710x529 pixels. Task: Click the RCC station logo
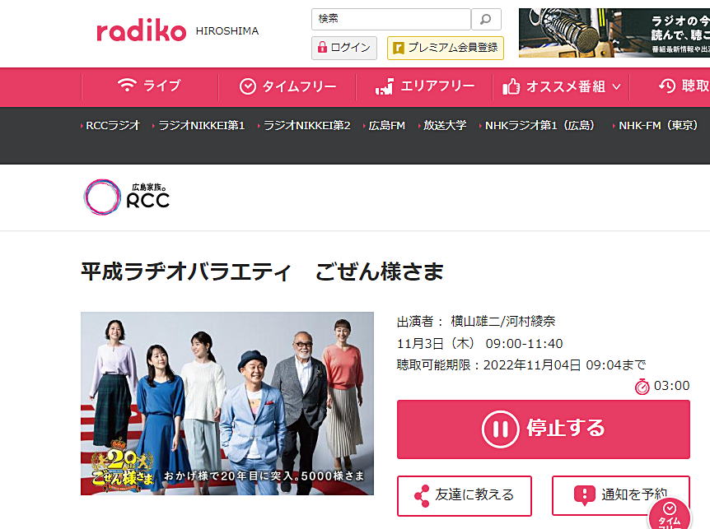[x=127, y=197]
